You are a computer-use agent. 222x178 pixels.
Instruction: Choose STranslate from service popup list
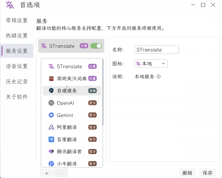(x=72, y=66)
